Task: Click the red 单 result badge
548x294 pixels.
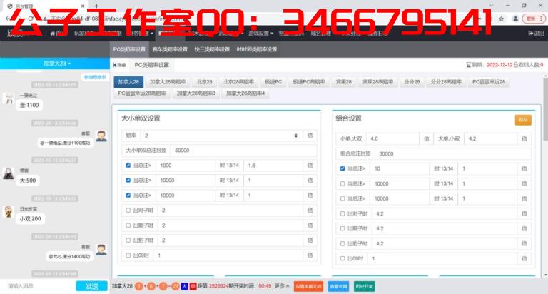Action: 193,286
